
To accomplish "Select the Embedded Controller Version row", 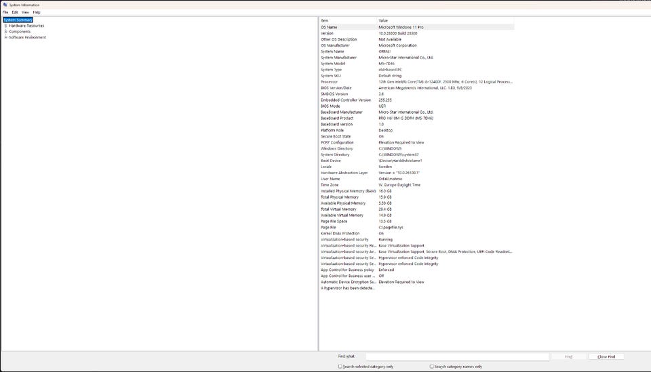I will click(417, 100).
